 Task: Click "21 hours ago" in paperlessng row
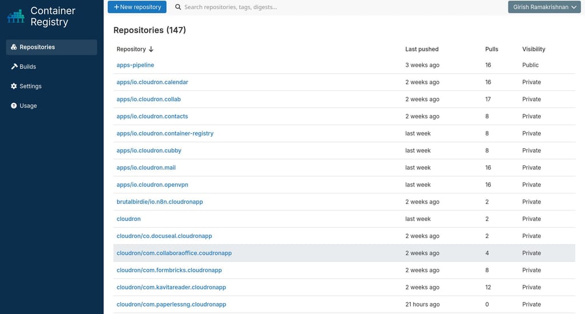tap(422, 304)
